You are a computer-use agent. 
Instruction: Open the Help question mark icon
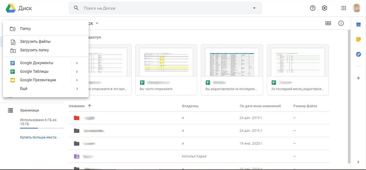(x=313, y=8)
